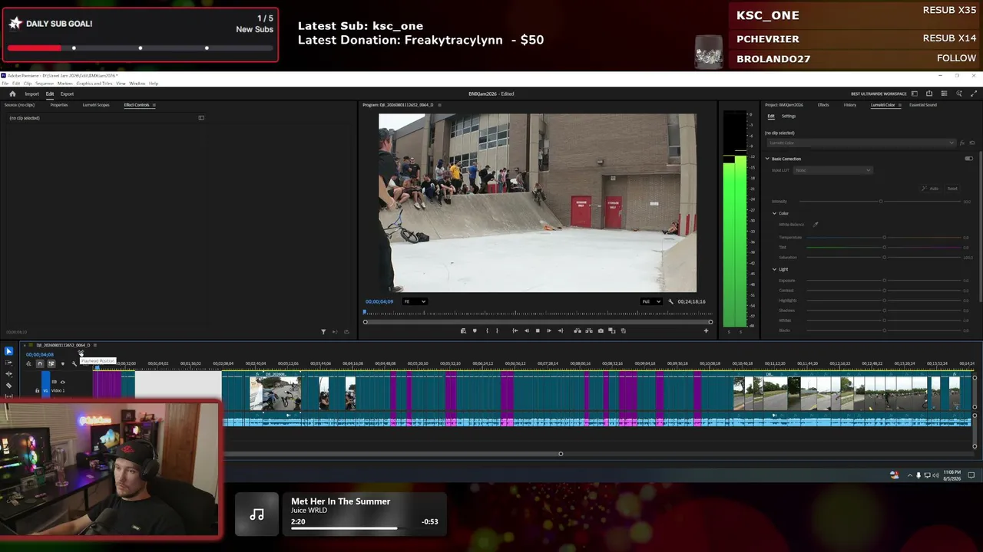Open Timeline Display Settings wrench

click(74, 363)
